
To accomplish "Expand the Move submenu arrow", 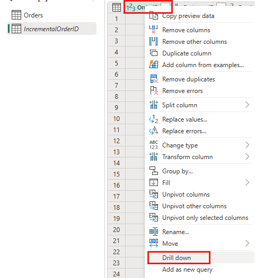I will (x=248, y=243).
